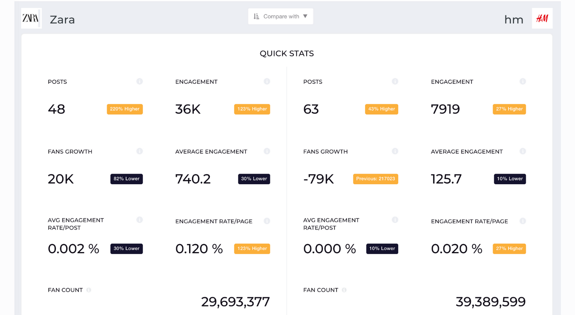Click Zara posts value 48
Image resolution: width=575 pixels, height=315 pixels.
point(56,109)
